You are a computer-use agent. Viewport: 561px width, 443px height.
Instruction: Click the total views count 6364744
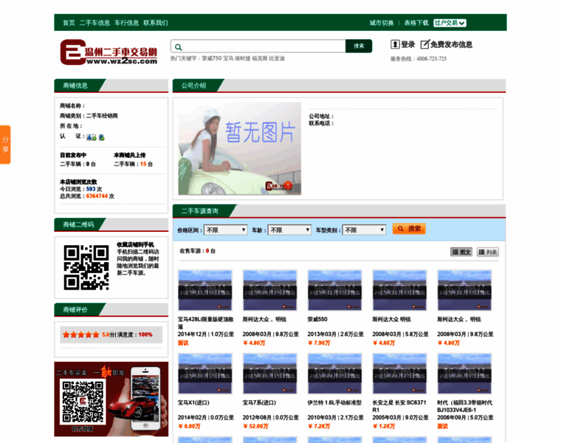(x=97, y=196)
